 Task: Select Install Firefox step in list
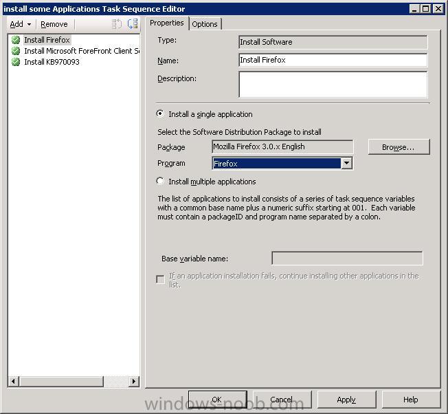click(47, 40)
